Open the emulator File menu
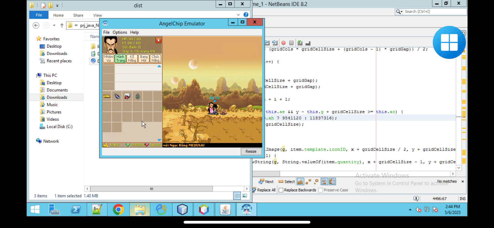494x228 pixels. pyautogui.click(x=106, y=32)
